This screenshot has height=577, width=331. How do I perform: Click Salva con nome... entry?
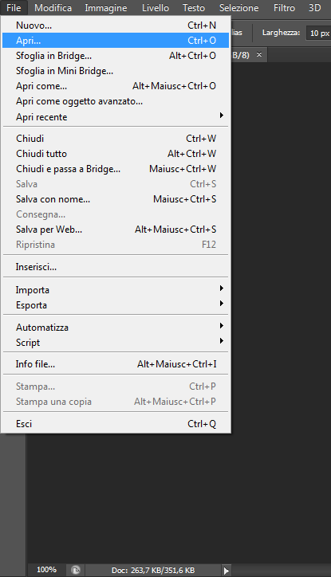(x=116, y=199)
